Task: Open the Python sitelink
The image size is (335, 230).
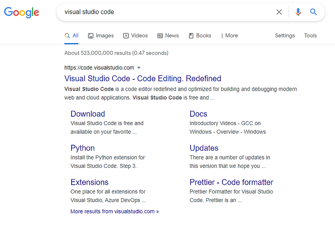Action: pos(82,148)
